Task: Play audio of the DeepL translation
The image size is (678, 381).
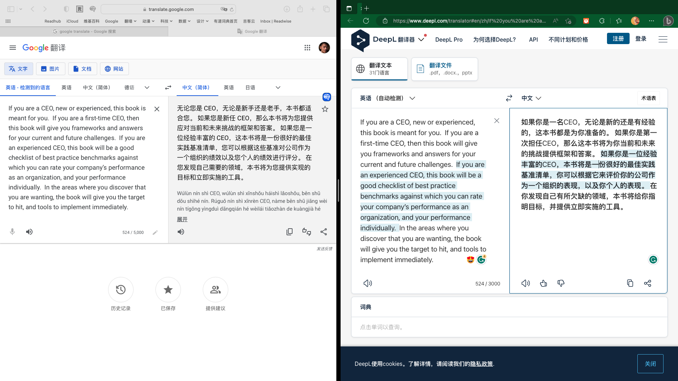Action: pyautogui.click(x=525, y=283)
